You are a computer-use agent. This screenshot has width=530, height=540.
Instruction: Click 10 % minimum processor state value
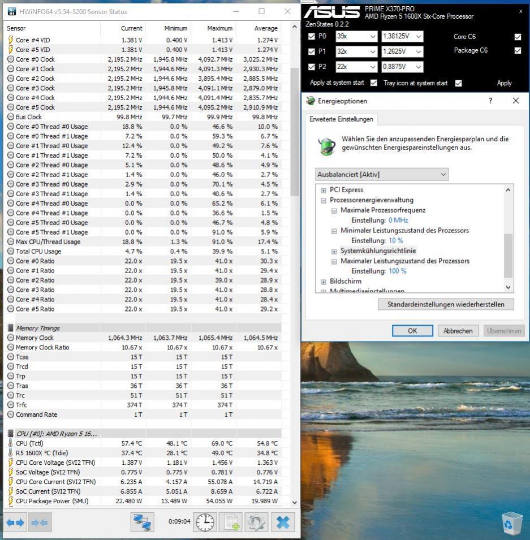pos(395,240)
